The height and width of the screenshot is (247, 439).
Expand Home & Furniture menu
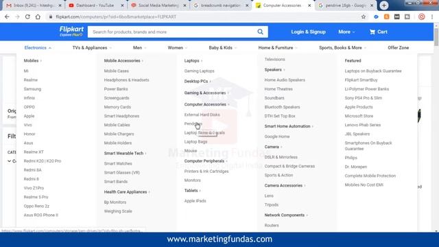277,48
